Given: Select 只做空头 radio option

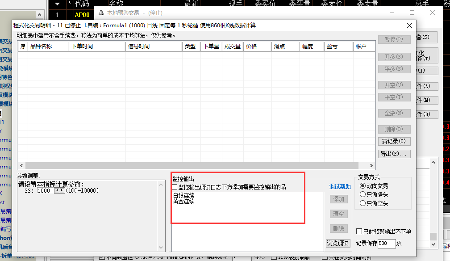Looking at the screenshot, I should [362, 203].
